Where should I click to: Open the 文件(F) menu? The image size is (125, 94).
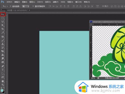pyautogui.click(x=9, y=2)
